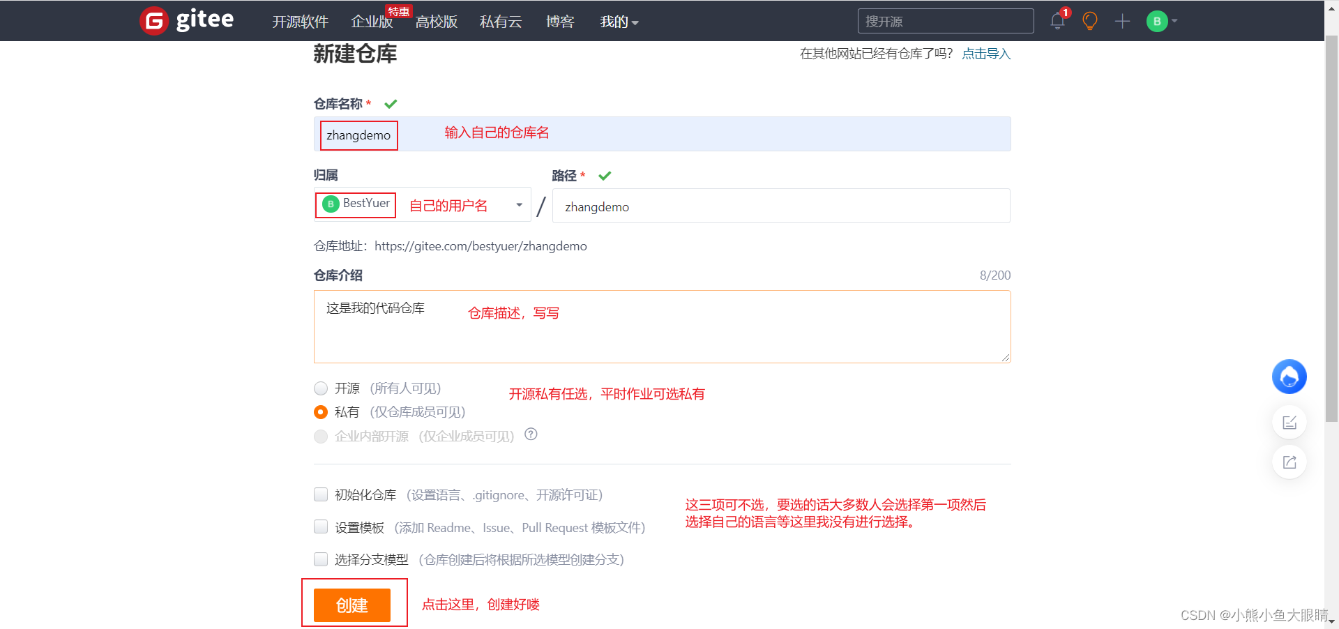Click the orange 创建 button
Screen dimensions: 1339x629
click(x=352, y=605)
